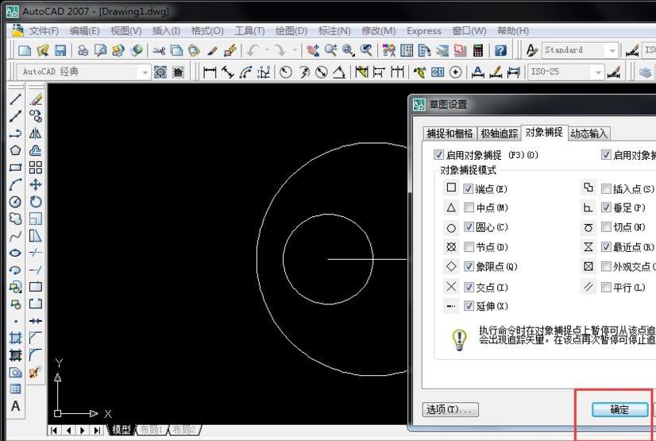Enable the 切点(N) snap checkbox

click(x=606, y=226)
